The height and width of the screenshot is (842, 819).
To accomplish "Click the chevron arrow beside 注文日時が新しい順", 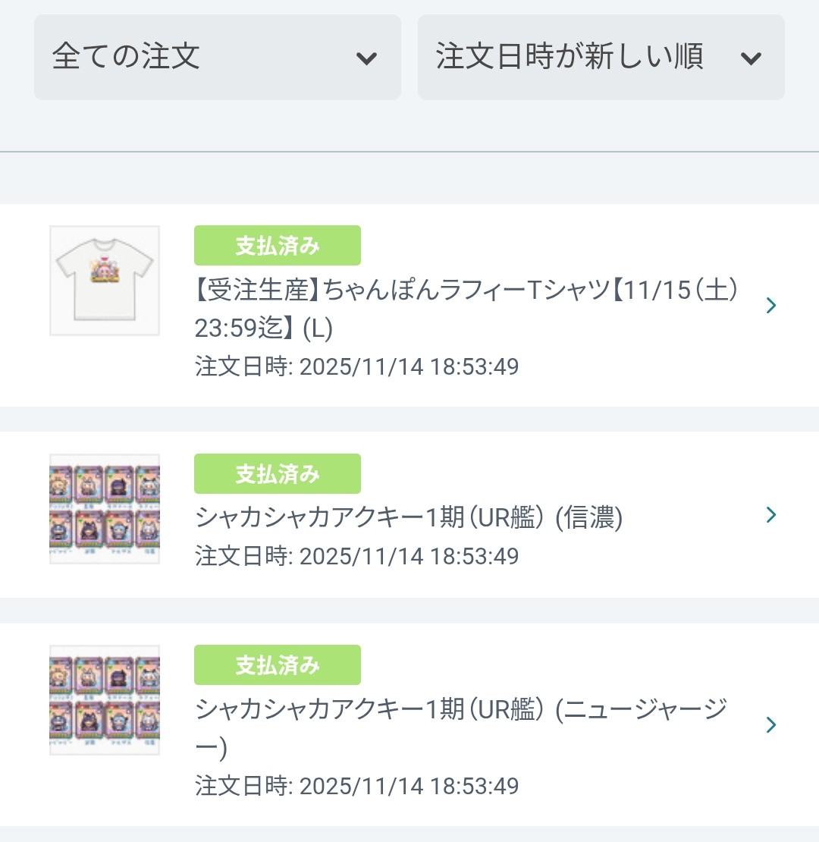I will coord(751,58).
